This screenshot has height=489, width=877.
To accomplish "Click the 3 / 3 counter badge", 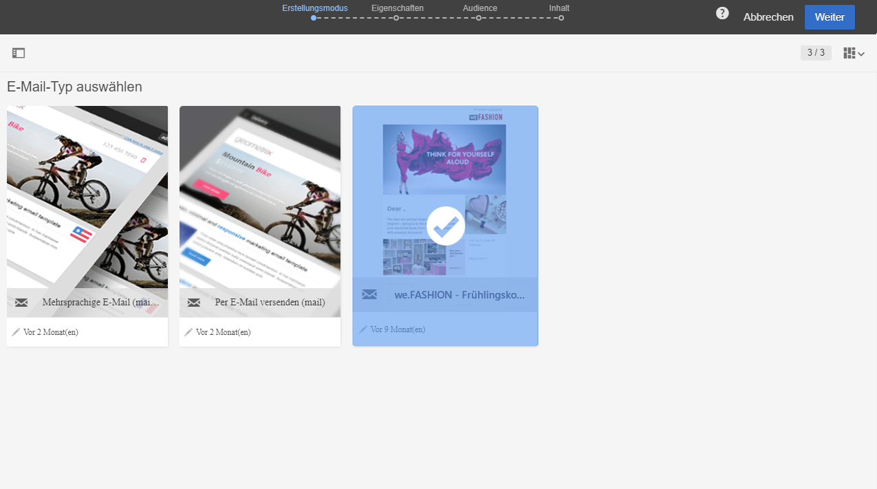I will pos(816,53).
